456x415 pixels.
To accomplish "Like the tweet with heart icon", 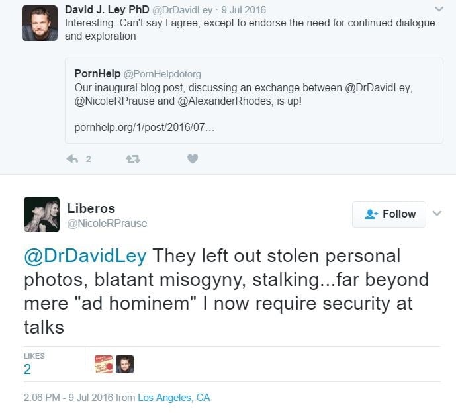I will pyautogui.click(x=192, y=159).
